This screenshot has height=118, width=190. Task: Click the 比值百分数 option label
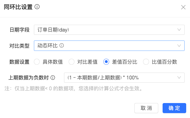[164, 62]
